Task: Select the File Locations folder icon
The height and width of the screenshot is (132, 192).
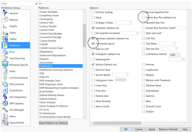Action: click(x=5, y=84)
